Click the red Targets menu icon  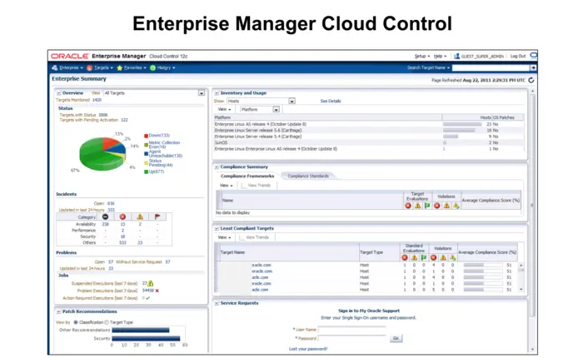pyautogui.click(x=90, y=67)
